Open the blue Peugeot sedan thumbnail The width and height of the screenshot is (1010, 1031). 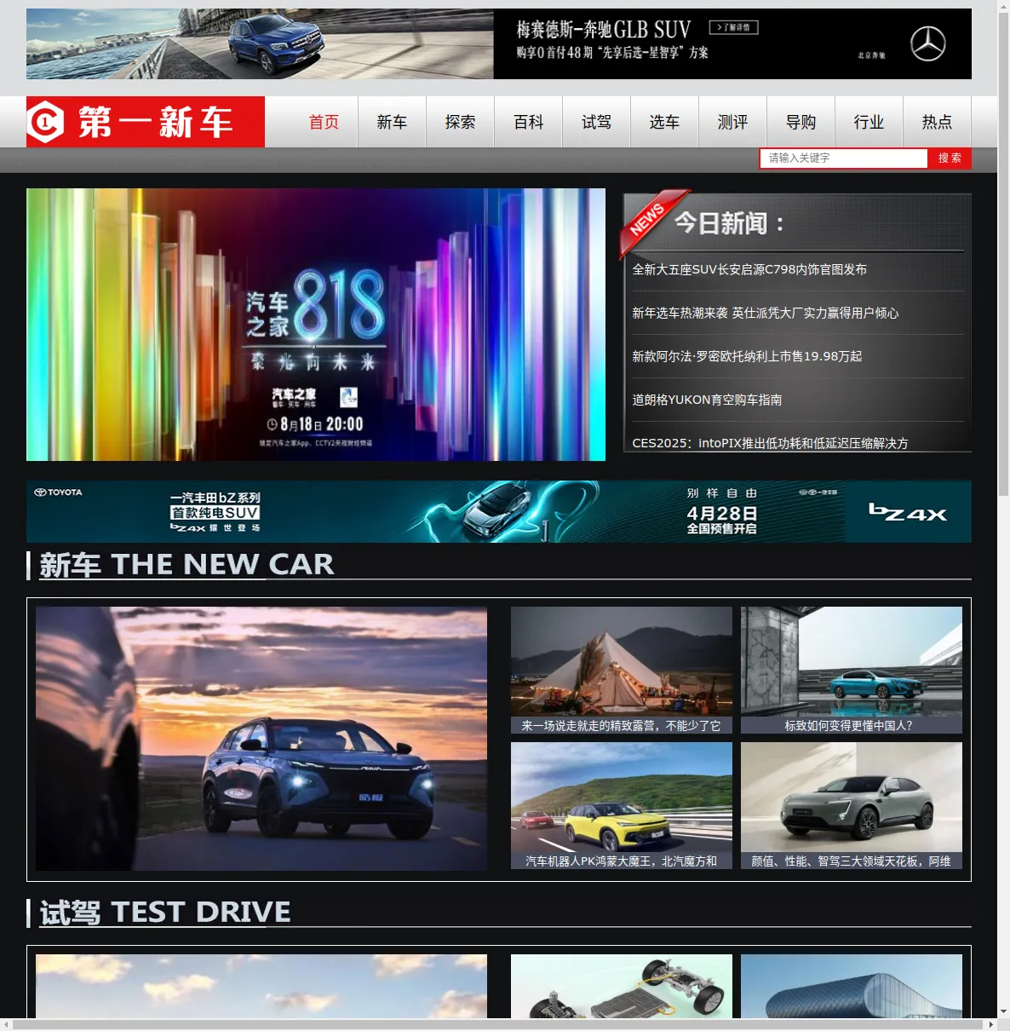[x=852, y=662]
